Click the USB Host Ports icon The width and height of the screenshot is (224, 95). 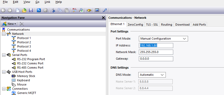click(x=9, y=72)
